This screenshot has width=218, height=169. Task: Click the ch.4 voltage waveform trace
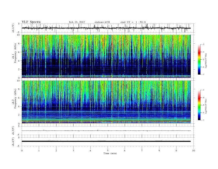pyautogui.click(x=106, y=141)
